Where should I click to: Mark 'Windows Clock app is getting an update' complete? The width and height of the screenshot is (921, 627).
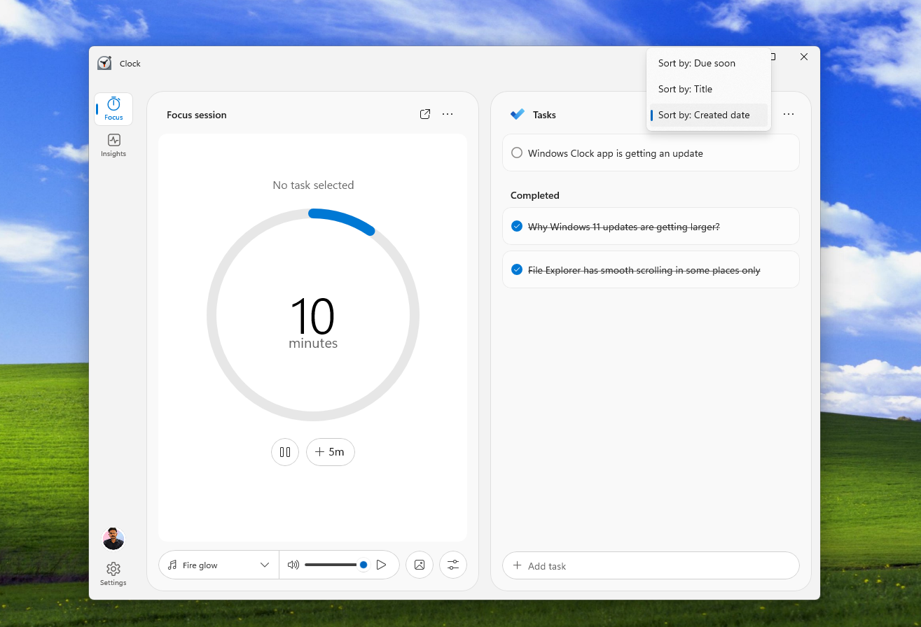(x=516, y=153)
